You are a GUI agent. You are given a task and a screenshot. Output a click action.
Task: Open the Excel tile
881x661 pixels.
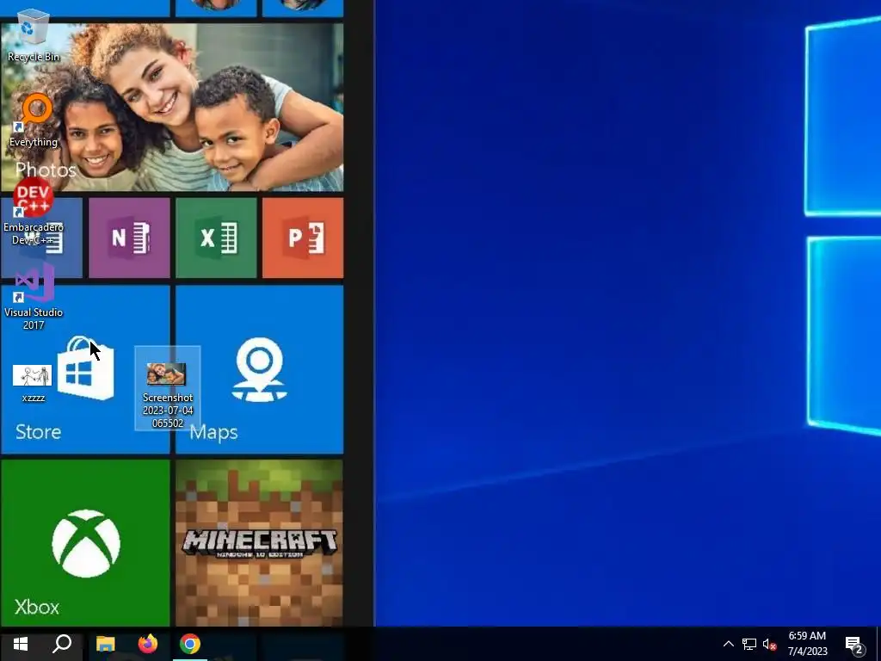point(216,238)
